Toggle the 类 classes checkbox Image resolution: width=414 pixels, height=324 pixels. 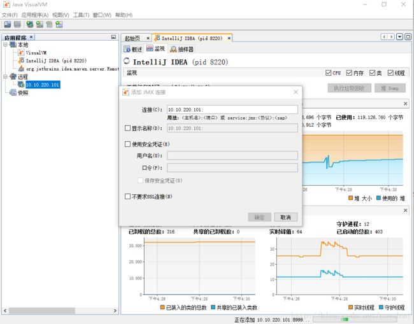[x=372, y=73]
